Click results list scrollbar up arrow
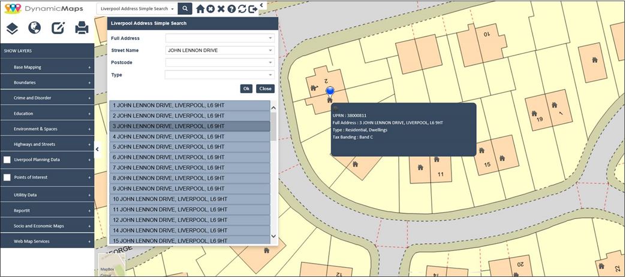Viewport: 626px width, 278px height. tap(273, 108)
